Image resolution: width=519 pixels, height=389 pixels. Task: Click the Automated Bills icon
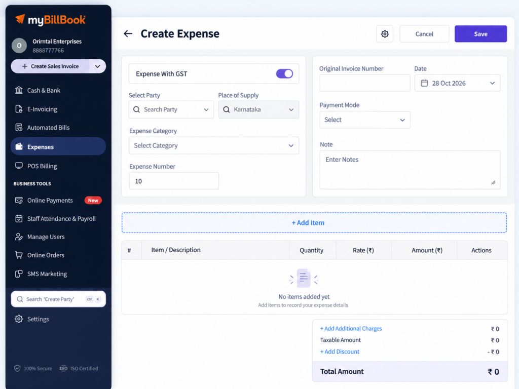click(x=19, y=127)
